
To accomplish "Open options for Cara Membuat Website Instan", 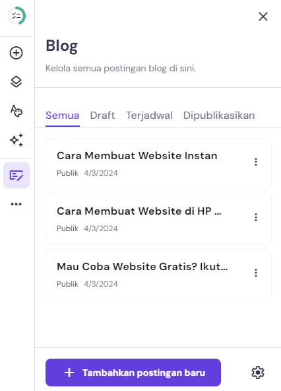I will tap(256, 162).
